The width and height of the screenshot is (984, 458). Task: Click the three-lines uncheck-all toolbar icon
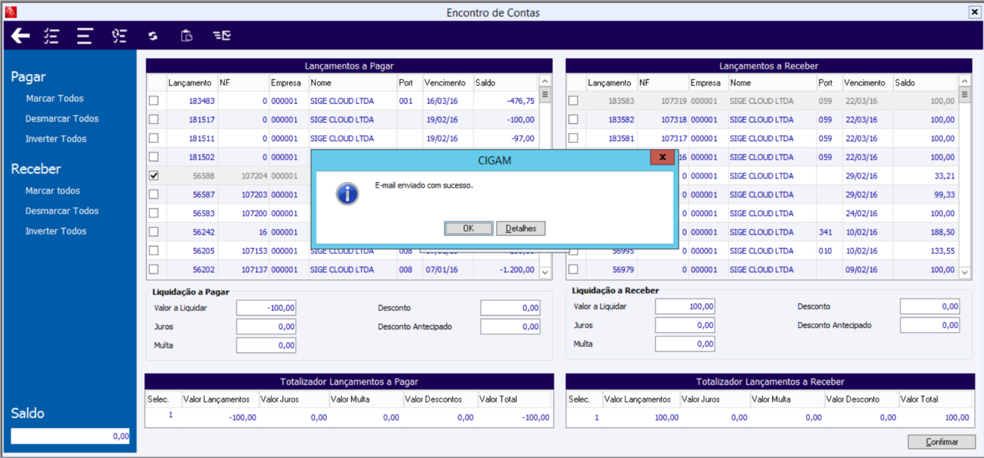[85, 36]
